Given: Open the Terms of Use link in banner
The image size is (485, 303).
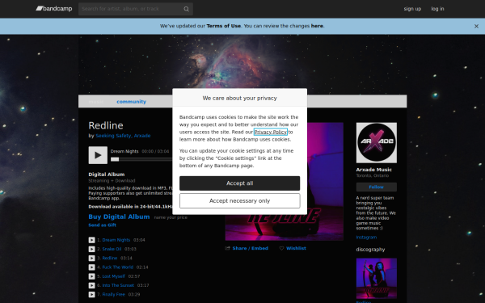Looking at the screenshot, I should pyautogui.click(x=224, y=26).
